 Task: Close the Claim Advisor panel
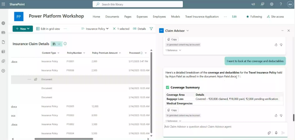click(x=289, y=31)
